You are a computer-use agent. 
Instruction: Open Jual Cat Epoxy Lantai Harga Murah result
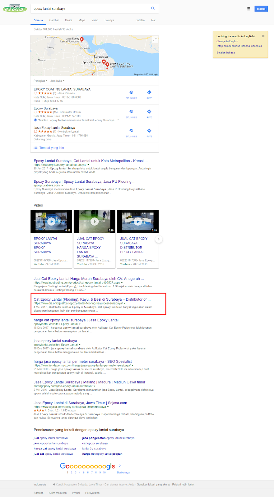(x=89, y=279)
